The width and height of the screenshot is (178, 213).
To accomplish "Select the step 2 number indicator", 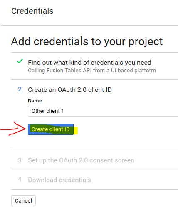I will [x=20, y=89].
